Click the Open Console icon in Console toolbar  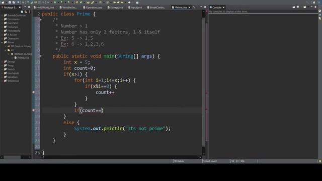305,7
